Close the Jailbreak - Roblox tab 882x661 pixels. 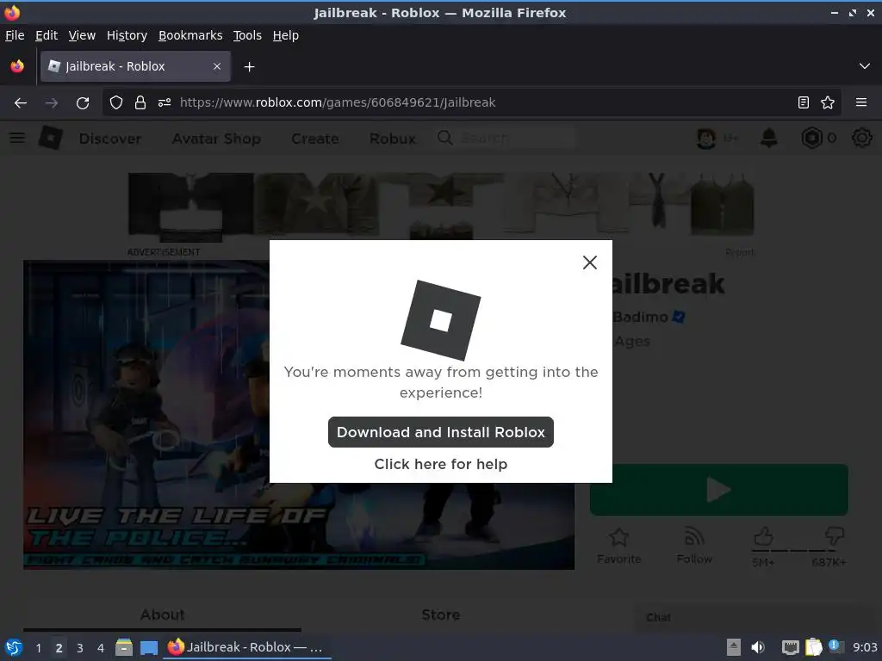217,66
